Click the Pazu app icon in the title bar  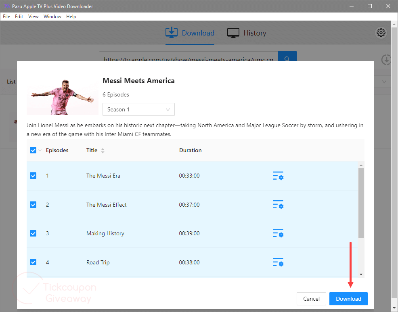[x=7, y=6]
